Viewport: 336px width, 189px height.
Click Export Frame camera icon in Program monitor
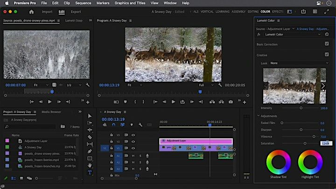click(x=230, y=102)
